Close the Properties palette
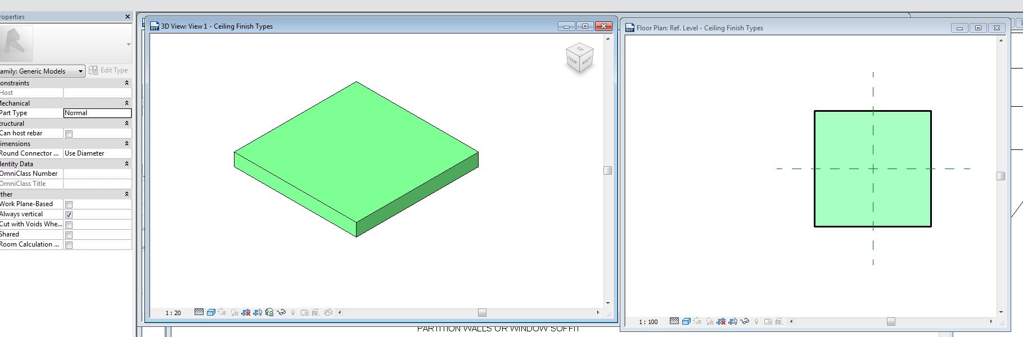The image size is (1023, 337). (x=128, y=17)
